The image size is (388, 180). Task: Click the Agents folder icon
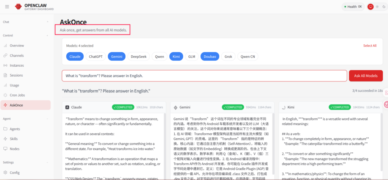point(5,129)
